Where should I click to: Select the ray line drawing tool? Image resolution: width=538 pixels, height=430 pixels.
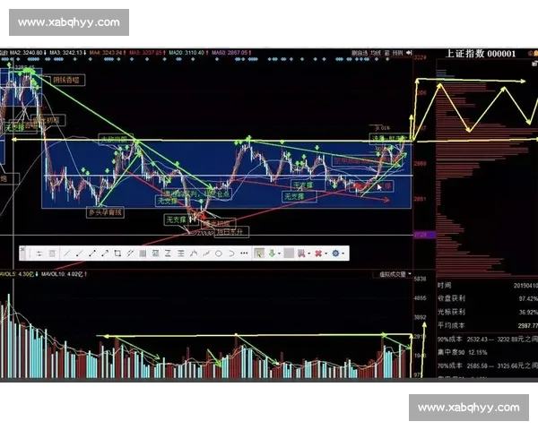(x=79, y=254)
